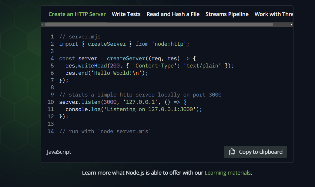
Task: Select the Streams Pipeline tab
Action: pyautogui.click(x=227, y=14)
